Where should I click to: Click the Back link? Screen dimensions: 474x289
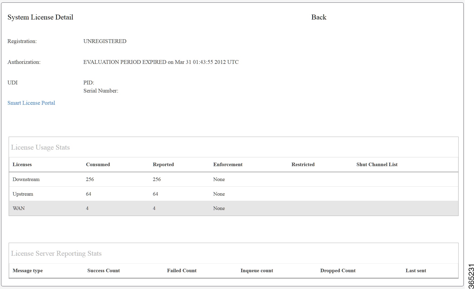tap(319, 17)
